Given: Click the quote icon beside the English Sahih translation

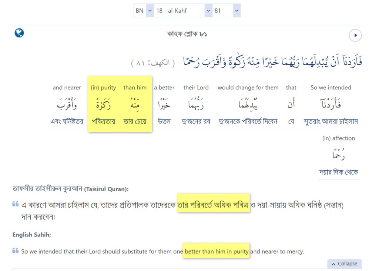Looking at the screenshot, I should click(x=16, y=251).
